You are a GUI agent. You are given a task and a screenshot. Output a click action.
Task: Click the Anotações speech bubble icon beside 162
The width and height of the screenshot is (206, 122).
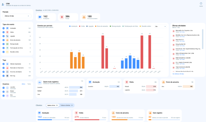pyautogui.click(x=40, y=17)
